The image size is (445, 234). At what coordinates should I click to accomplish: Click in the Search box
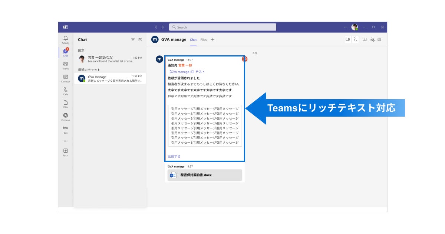(222, 27)
